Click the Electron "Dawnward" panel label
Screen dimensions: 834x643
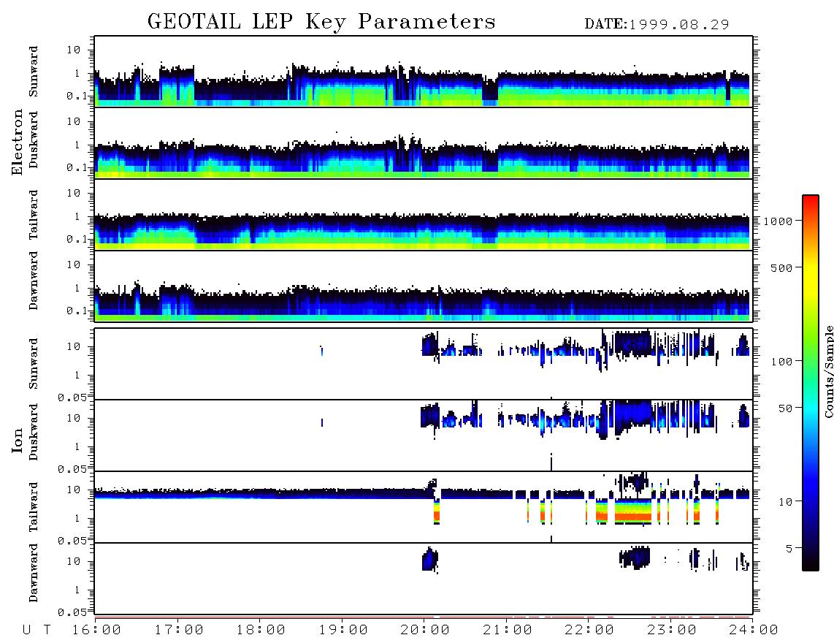(34, 281)
